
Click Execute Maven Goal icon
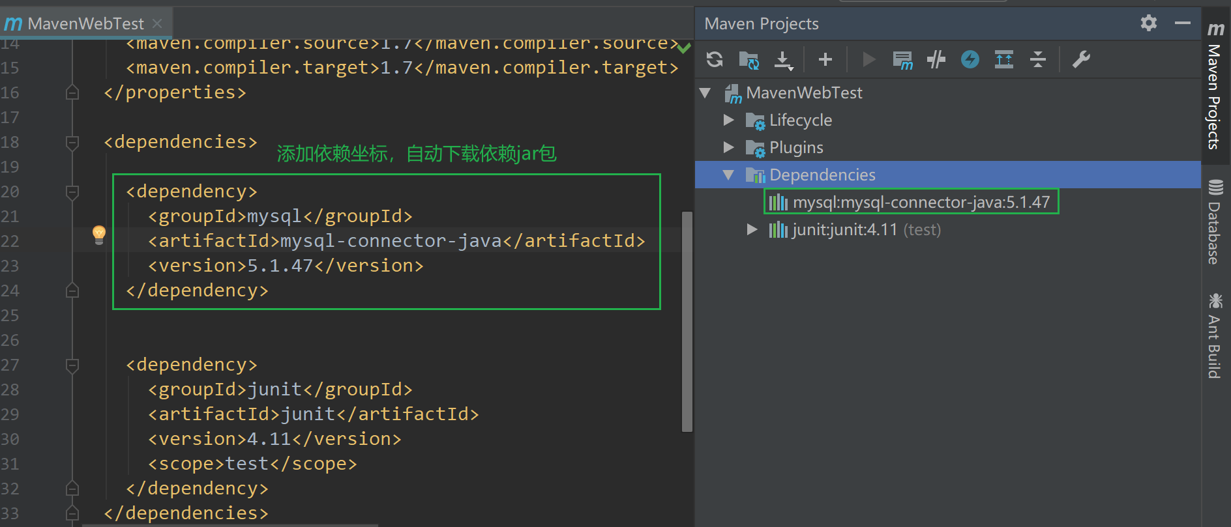902,60
